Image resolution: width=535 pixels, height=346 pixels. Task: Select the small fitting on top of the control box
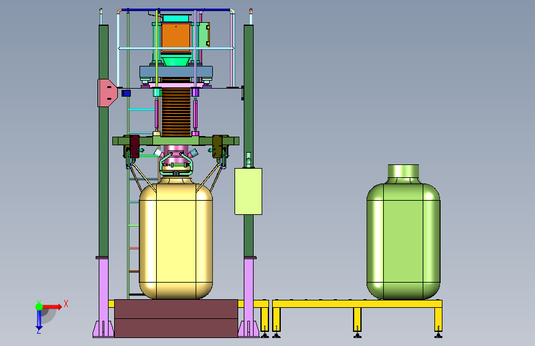249,159
